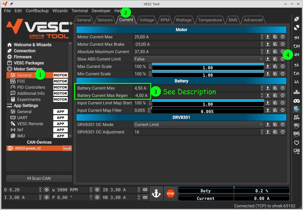
Task: Show help for DRV8301 OC Adjustment
Action: click(283, 132)
